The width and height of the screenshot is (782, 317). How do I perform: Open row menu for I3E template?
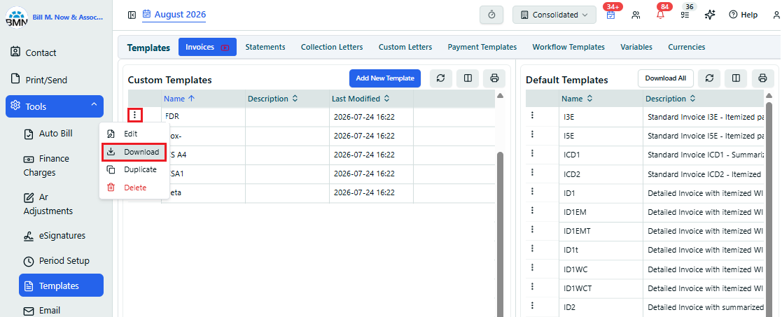[533, 115]
